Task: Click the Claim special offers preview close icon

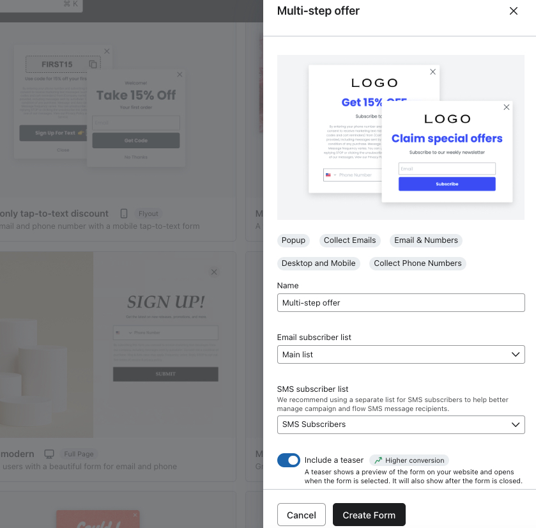Action: point(507,107)
